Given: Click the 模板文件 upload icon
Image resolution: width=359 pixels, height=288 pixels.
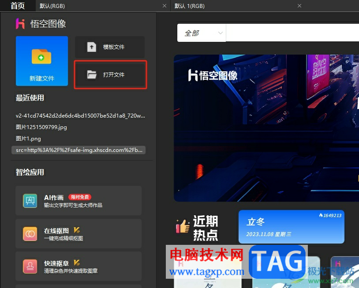Looking at the screenshot, I should (92, 47).
